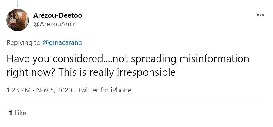The image size is (273, 127).
Task: Open the 1:23 PM timestamp link
Action: (x=18, y=90)
